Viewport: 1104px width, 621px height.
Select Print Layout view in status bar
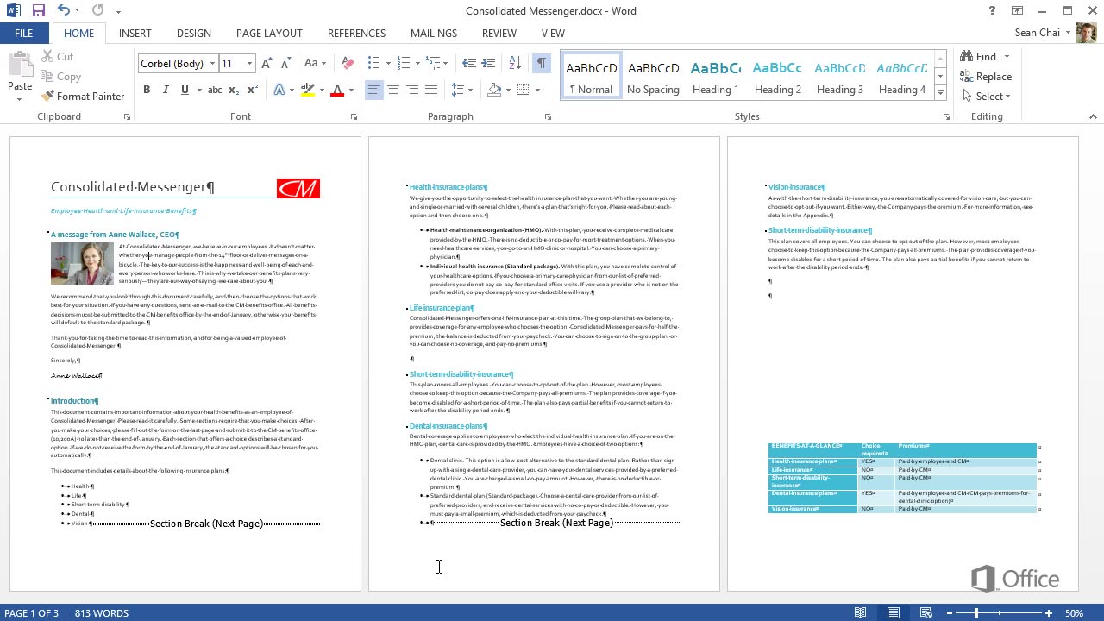click(894, 613)
